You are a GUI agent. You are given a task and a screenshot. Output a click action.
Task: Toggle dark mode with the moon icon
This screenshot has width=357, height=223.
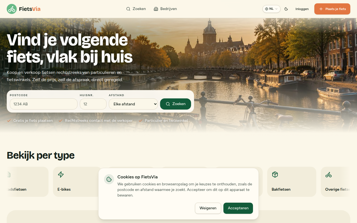(x=286, y=9)
